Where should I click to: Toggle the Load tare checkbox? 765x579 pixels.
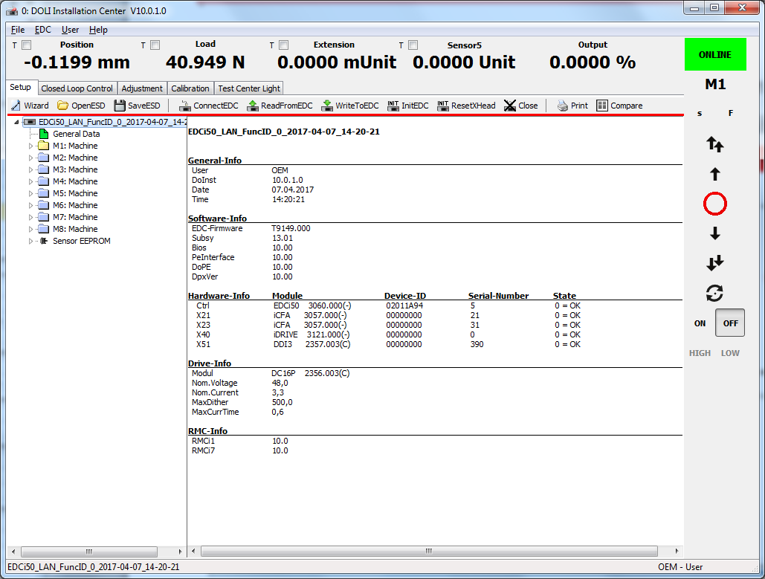tap(155, 45)
